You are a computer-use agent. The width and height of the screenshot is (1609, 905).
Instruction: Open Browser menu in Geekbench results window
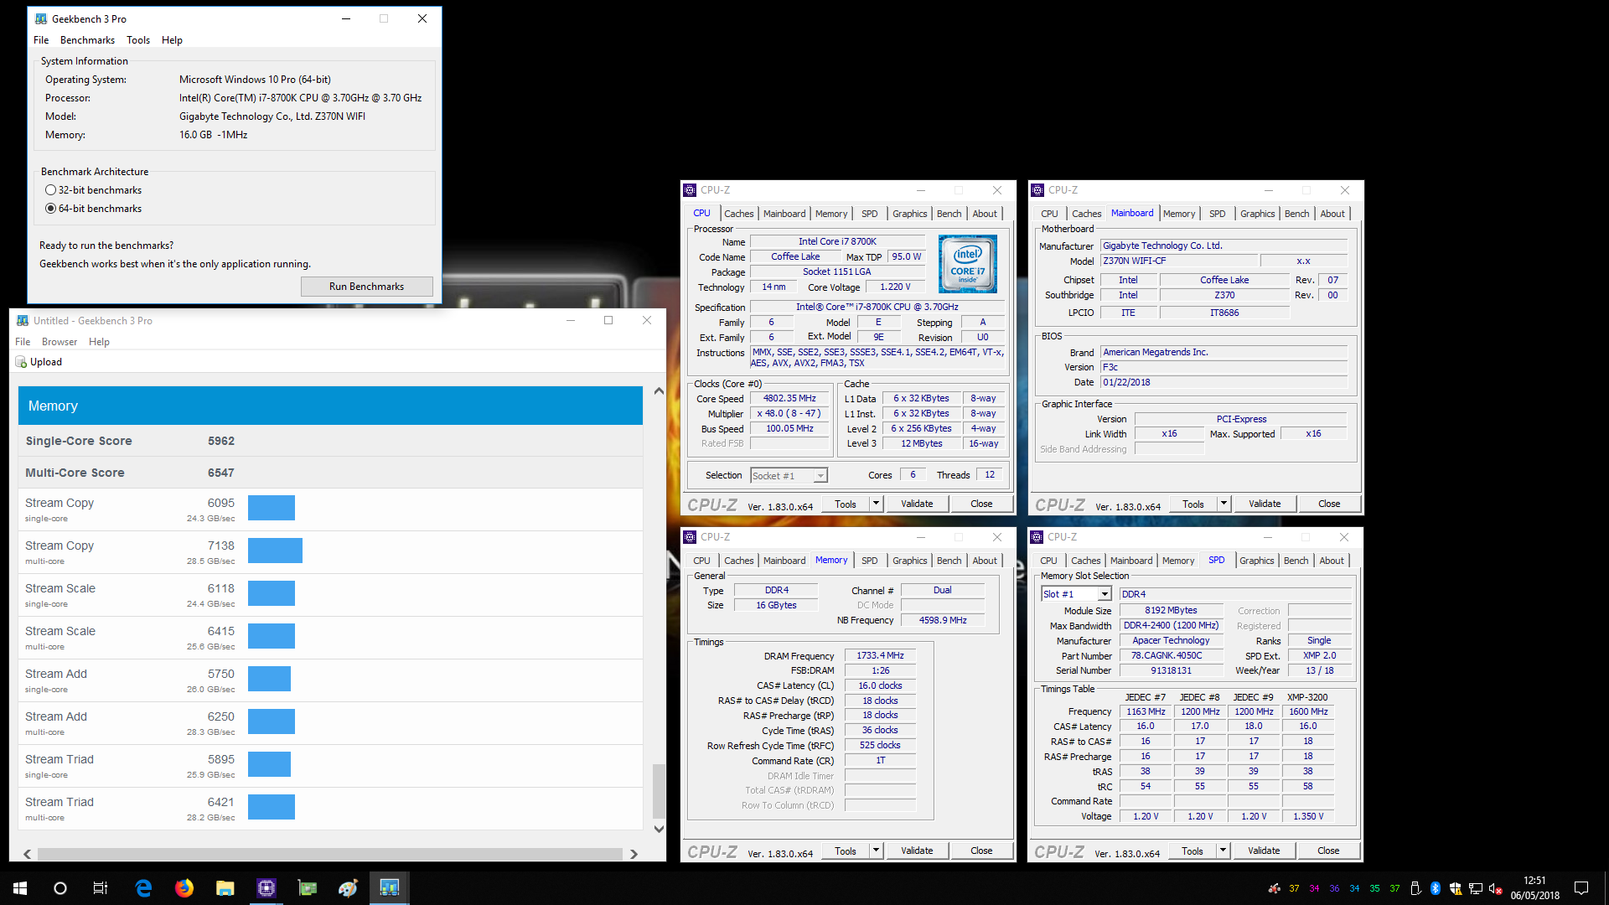click(x=59, y=342)
